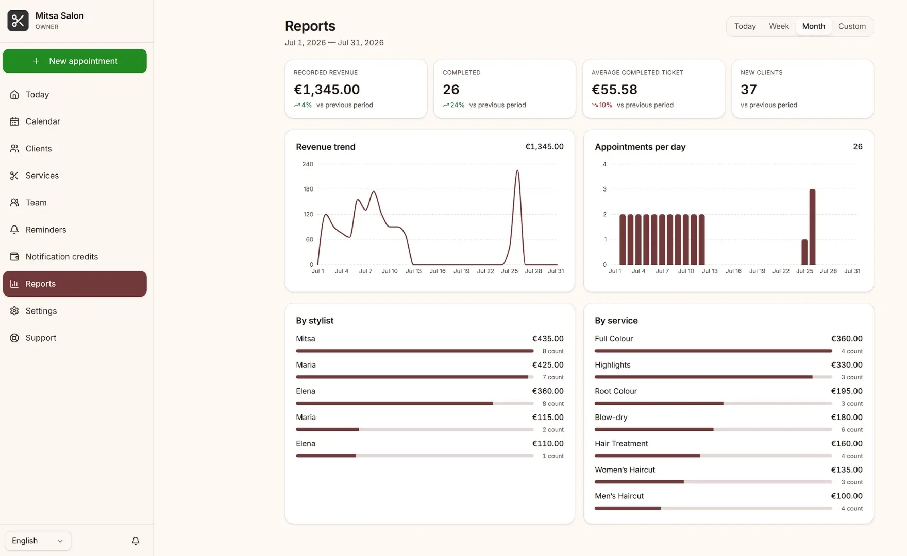Viewport: 907px width, 556px height.
Task: Click the Completed count 26 in card
Action: tap(451, 90)
